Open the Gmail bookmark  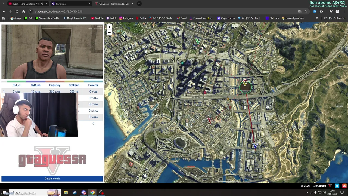181,18
